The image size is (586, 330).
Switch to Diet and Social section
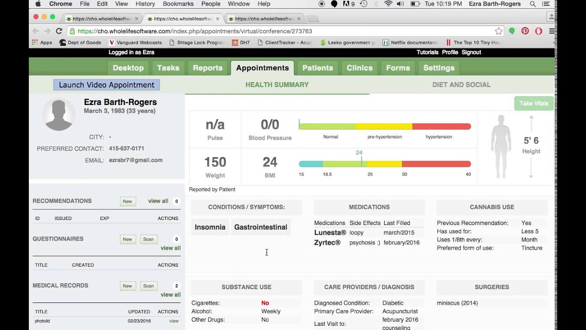(461, 85)
